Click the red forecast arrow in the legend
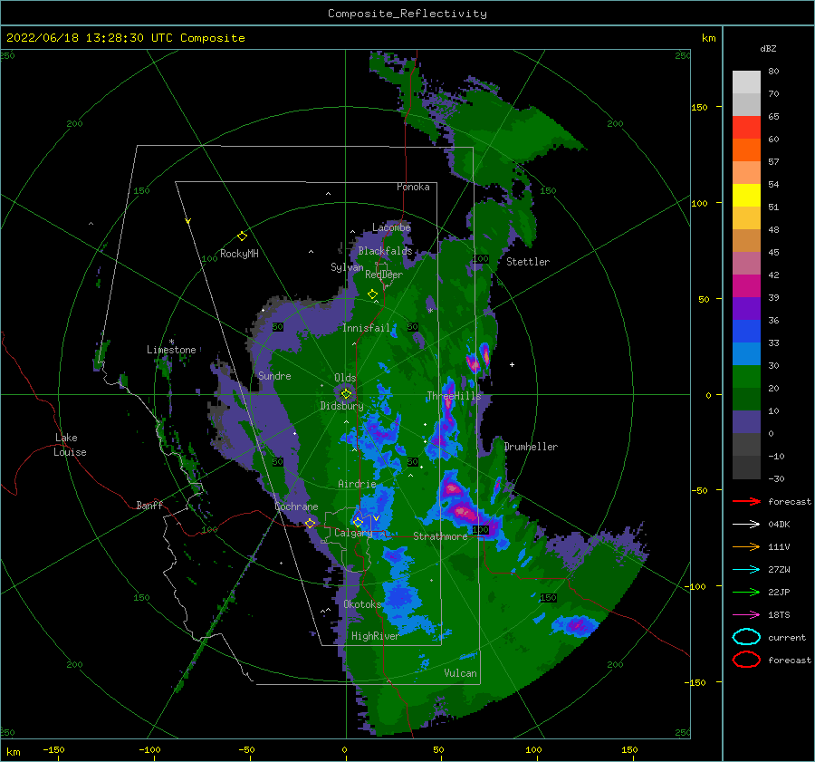 (746, 501)
